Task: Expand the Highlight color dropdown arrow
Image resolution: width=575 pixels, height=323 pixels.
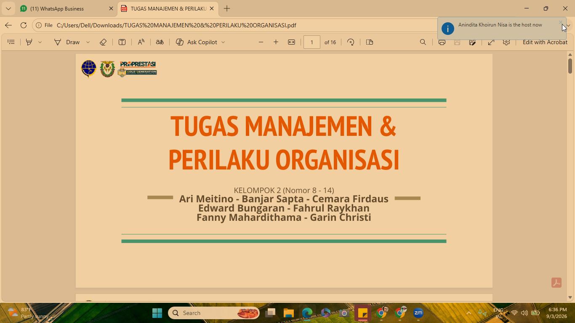Action: pyautogui.click(x=40, y=42)
